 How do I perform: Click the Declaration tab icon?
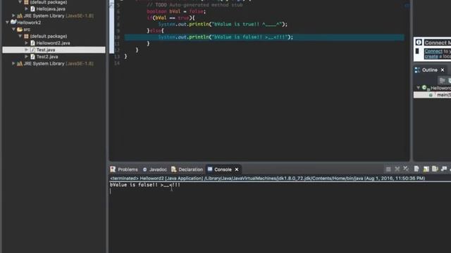pyautogui.click(x=173, y=169)
